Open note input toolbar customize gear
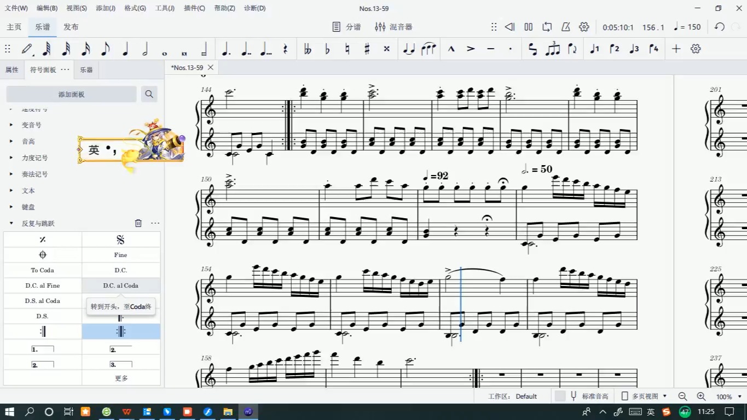 696,49
